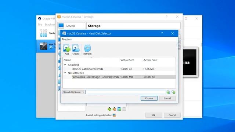Select VirtualBox Boot Image [Geekrar].vmdk row

(x=119, y=77)
